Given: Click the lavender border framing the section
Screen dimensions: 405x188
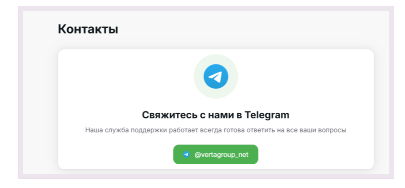Looking at the screenshot, I should tap(206, 9).
